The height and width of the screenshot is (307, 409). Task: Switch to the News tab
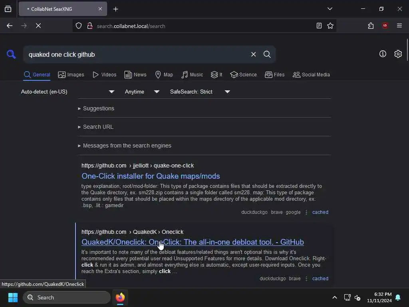[x=135, y=75]
